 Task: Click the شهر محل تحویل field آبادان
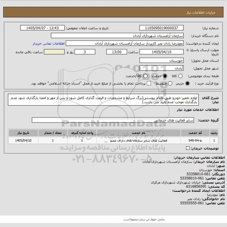tap(162, 68)
